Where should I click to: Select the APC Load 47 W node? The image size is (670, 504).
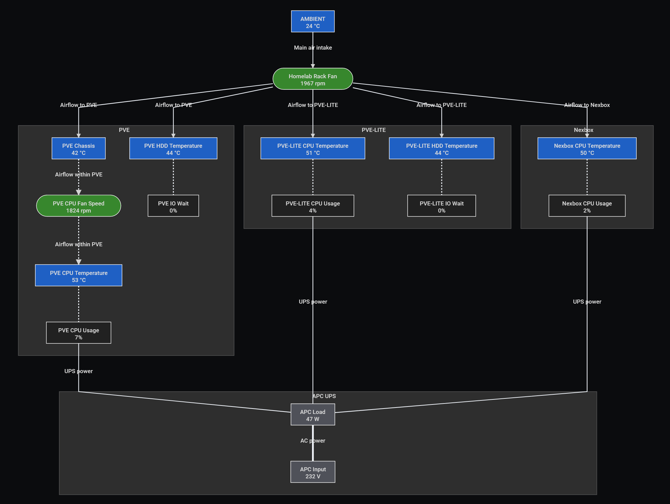[313, 415]
